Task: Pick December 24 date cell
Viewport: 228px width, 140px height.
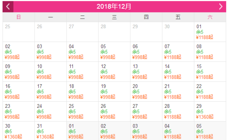Action: pos(51,112)
